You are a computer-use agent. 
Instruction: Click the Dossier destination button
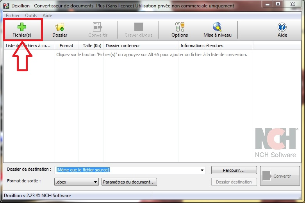tap(234, 182)
